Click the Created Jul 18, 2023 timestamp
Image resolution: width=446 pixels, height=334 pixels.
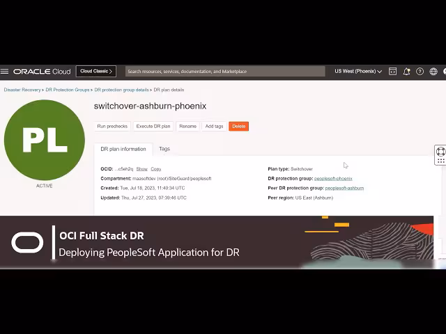(153, 188)
